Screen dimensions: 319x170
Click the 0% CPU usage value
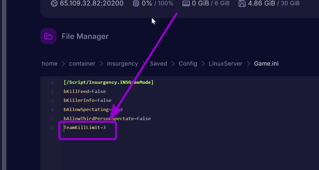click(x=147, y=3)
